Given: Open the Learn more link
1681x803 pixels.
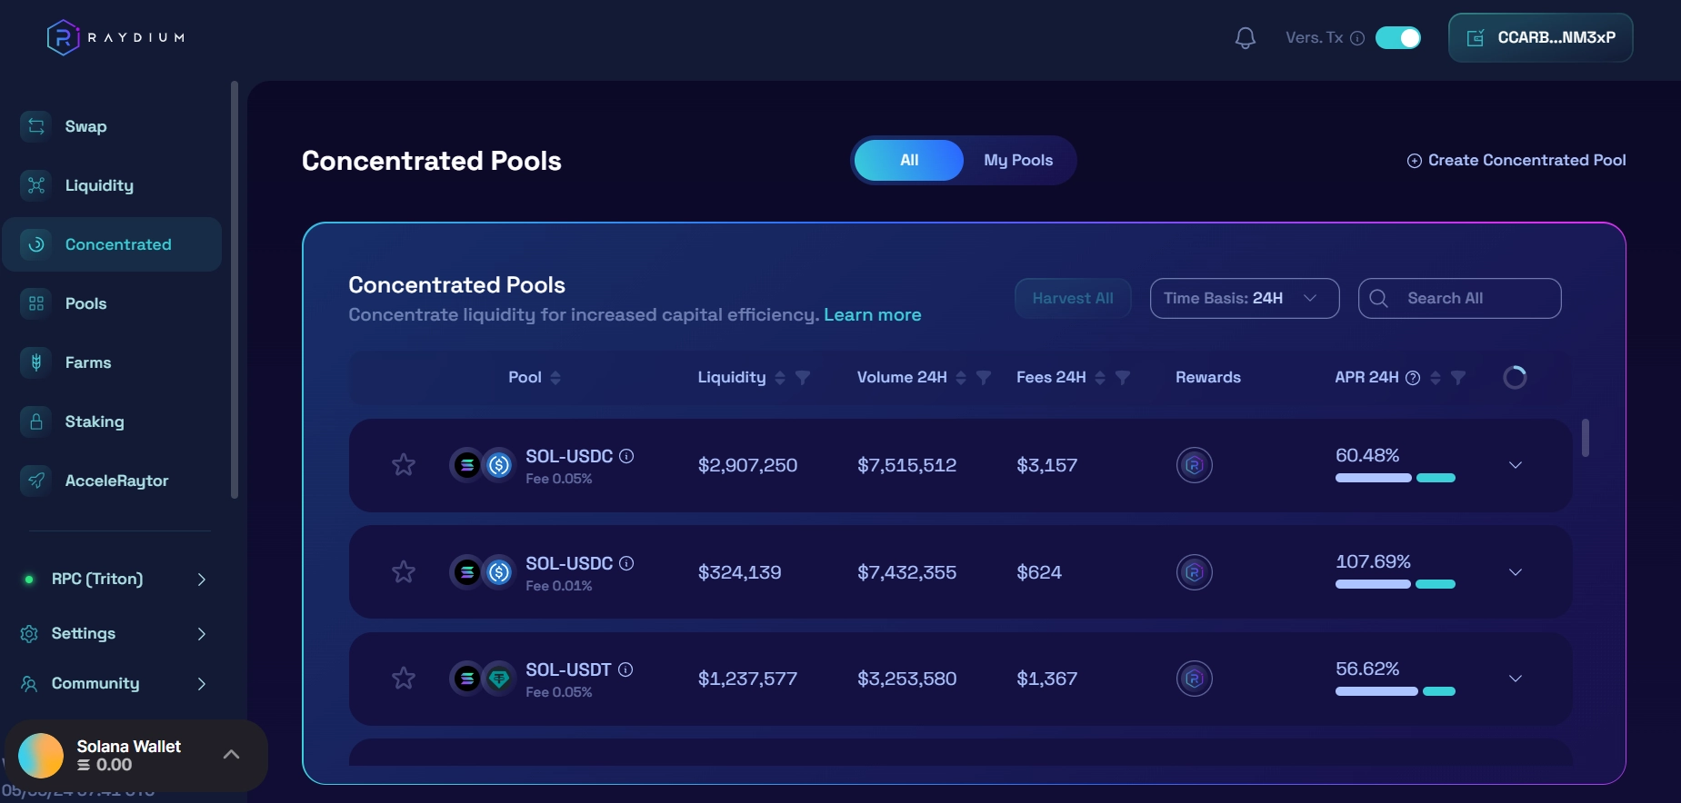Looking at the screenshot, I should tap(873, 314).
